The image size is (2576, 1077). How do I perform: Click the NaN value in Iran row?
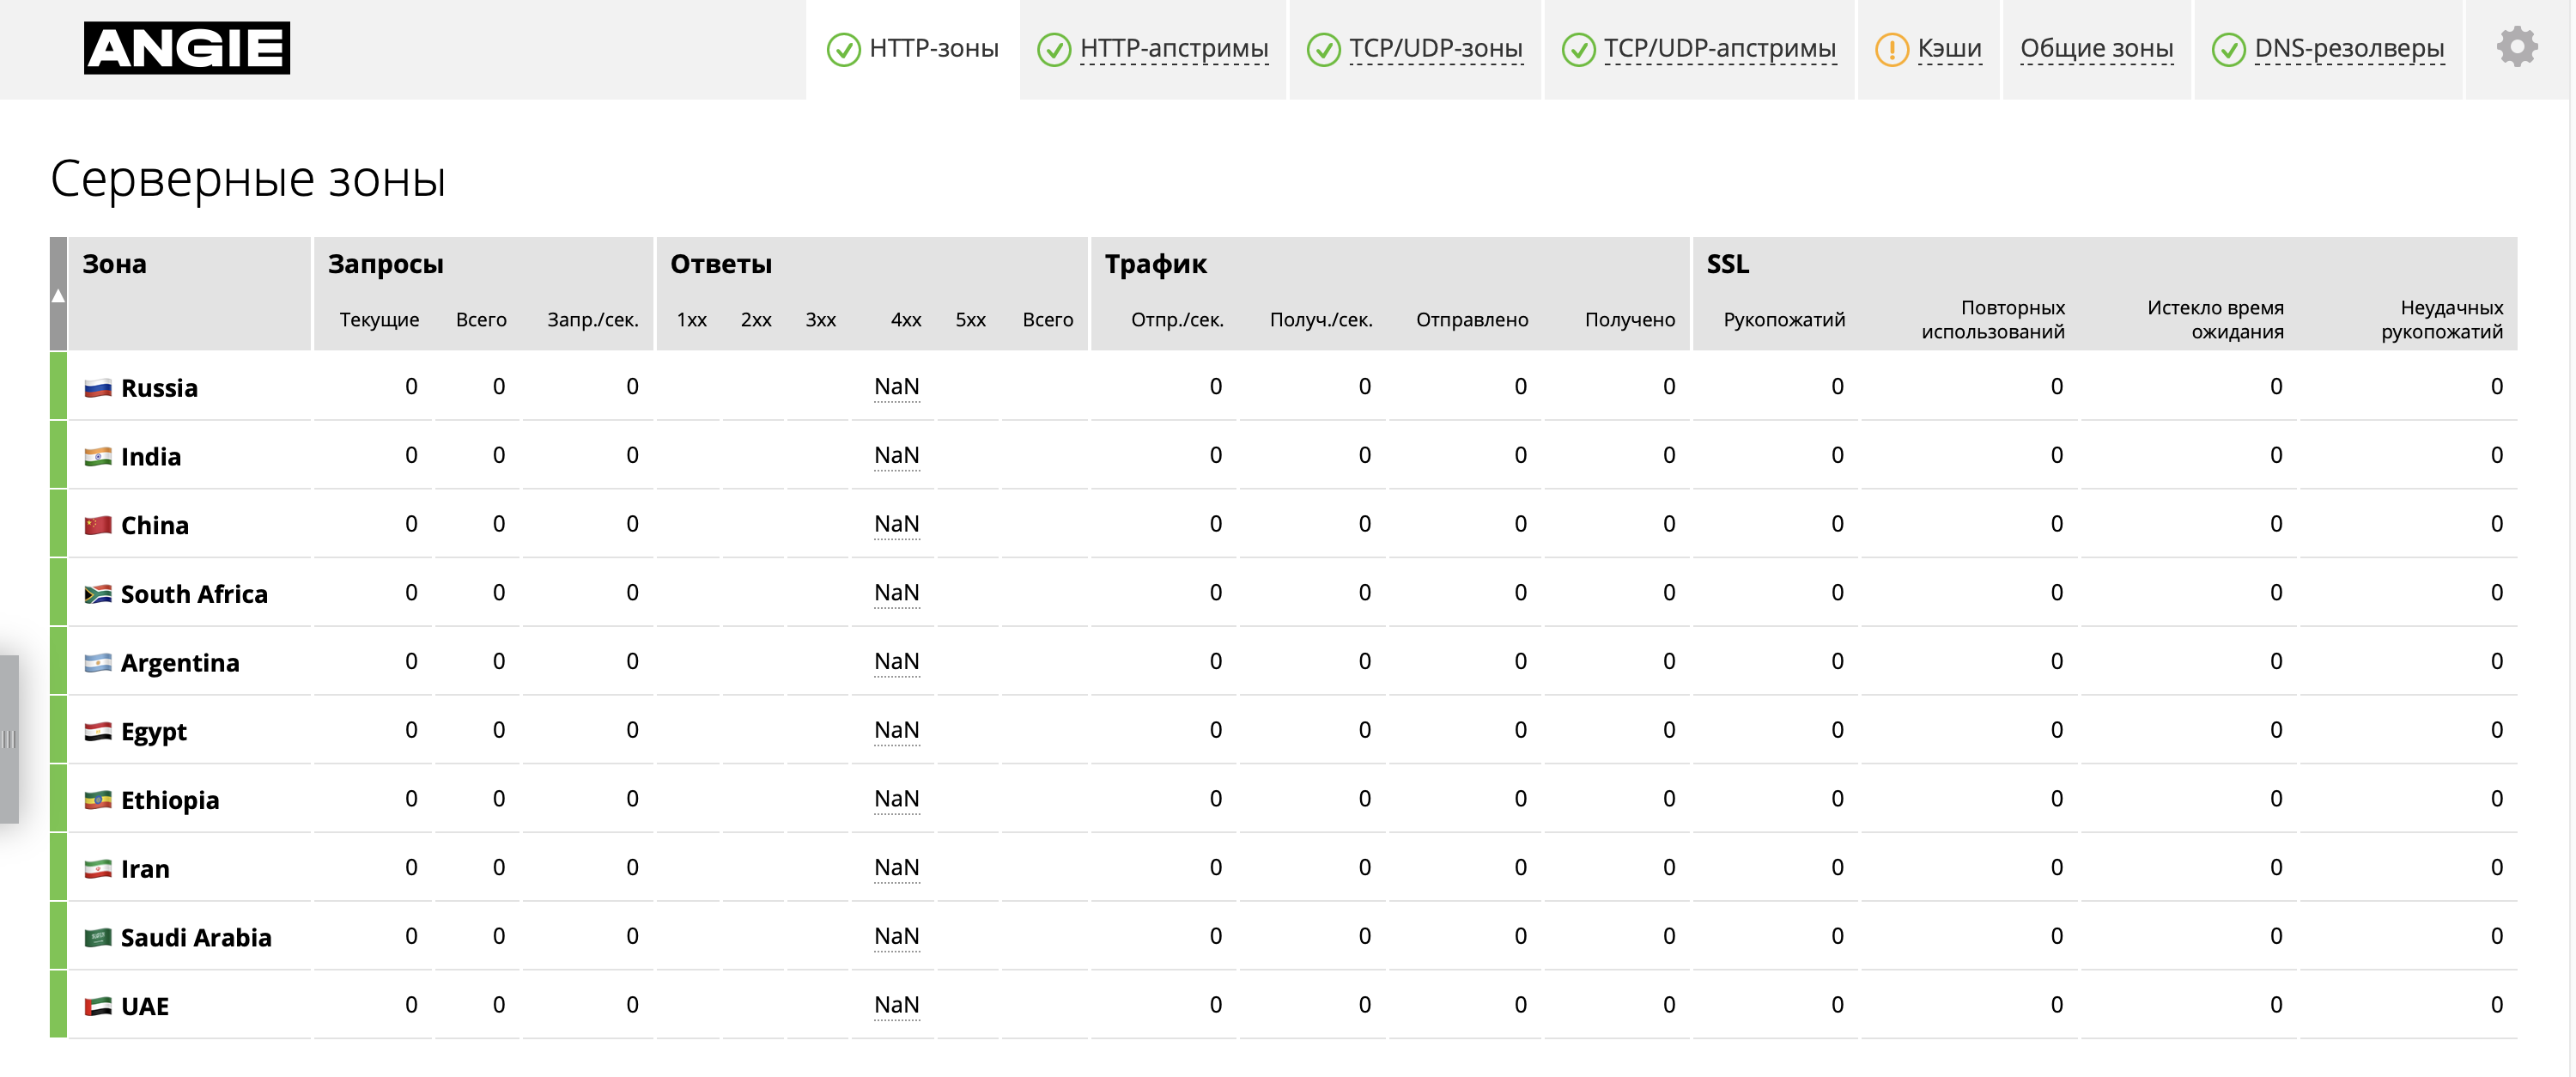point(896,868)
